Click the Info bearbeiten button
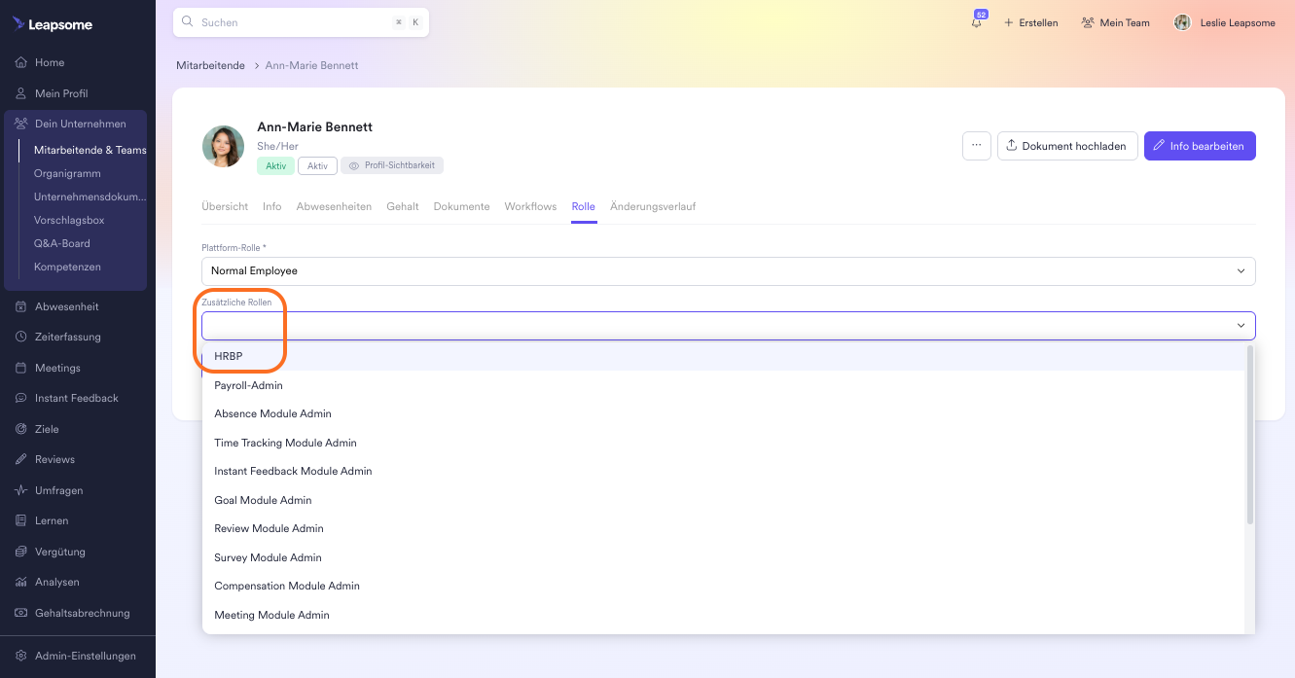Screen dimensions: 1295x678 [1199, 146]
